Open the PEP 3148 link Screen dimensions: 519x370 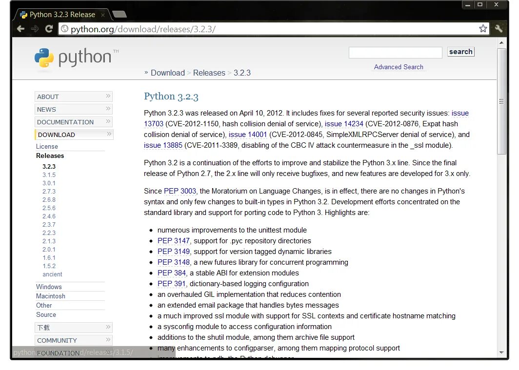point(174,262)
